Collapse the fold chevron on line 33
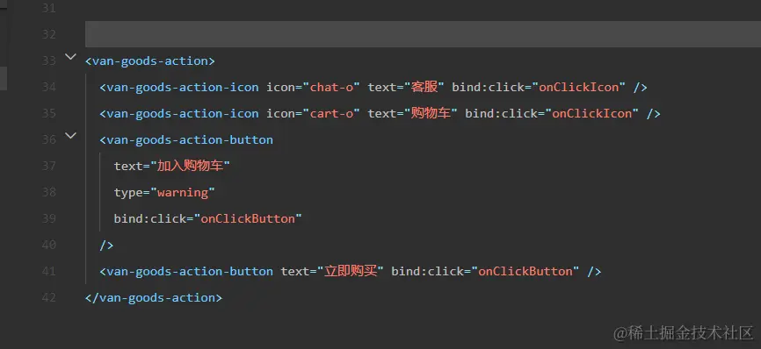The width and height of the screenshot is (761, 349). (71, 57)
